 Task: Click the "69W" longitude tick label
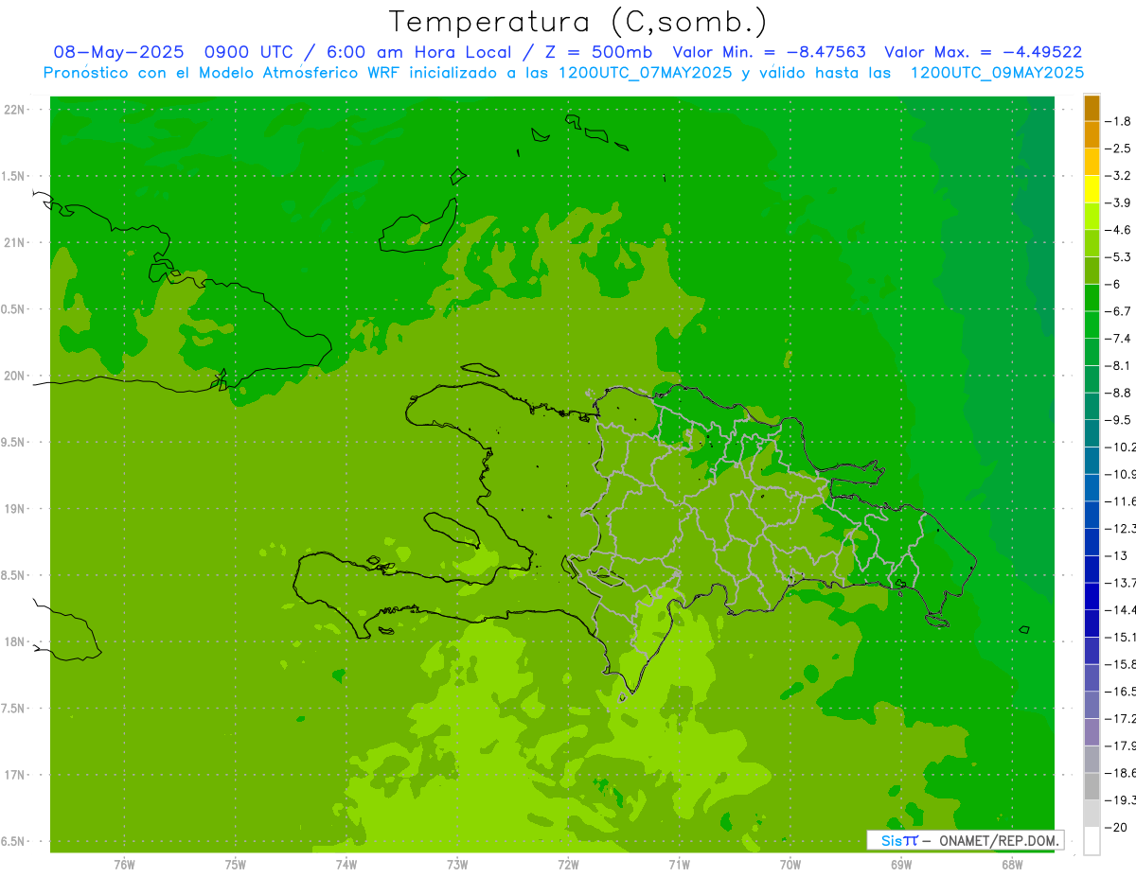coord(901,864)
